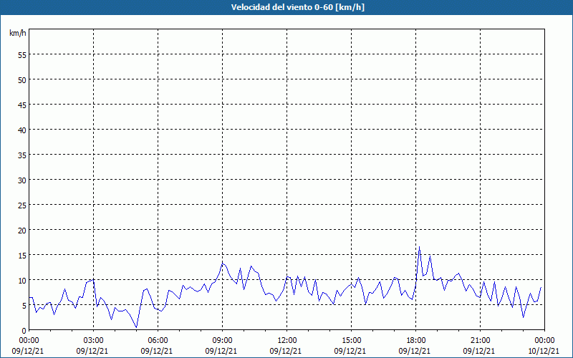Click the y-axis value 30
573x358 pixels.
(22, 180)
